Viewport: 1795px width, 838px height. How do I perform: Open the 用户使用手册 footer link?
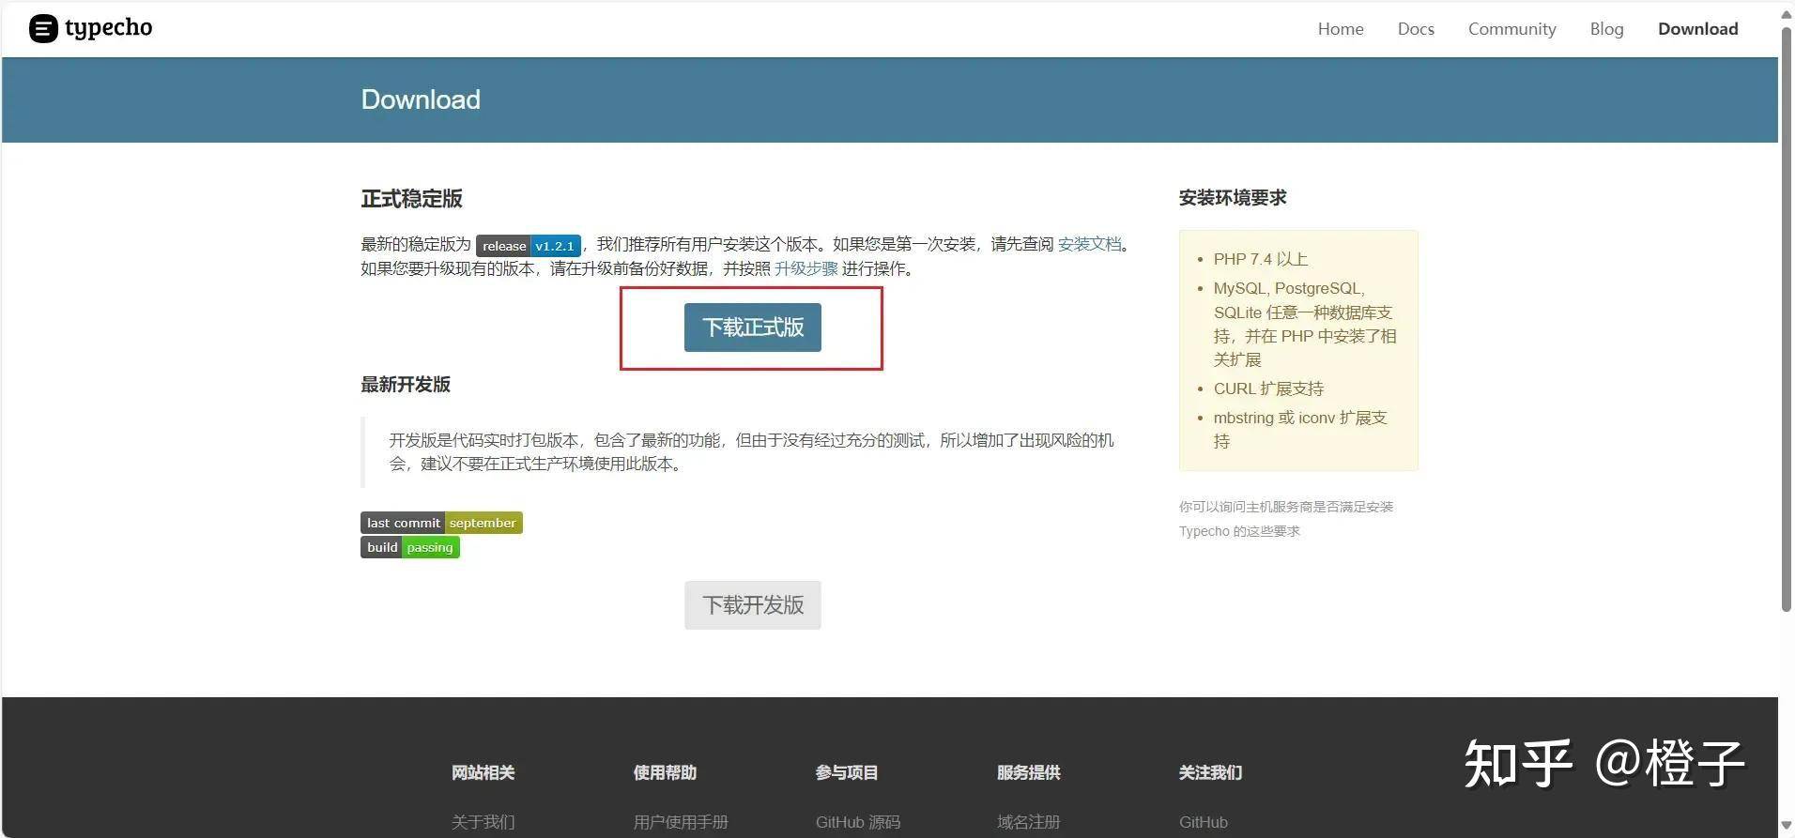point(681,822)
